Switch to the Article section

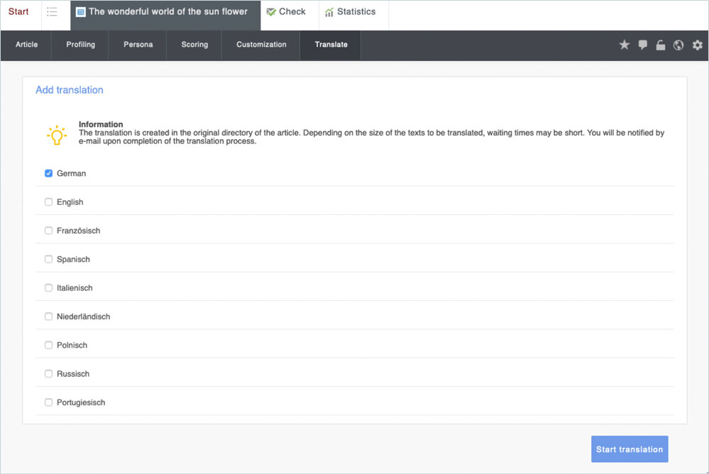tap(26, 45)
